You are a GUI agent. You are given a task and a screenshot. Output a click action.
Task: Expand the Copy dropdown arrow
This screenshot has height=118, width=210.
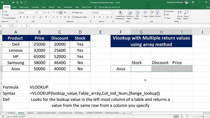pos(10,15)
